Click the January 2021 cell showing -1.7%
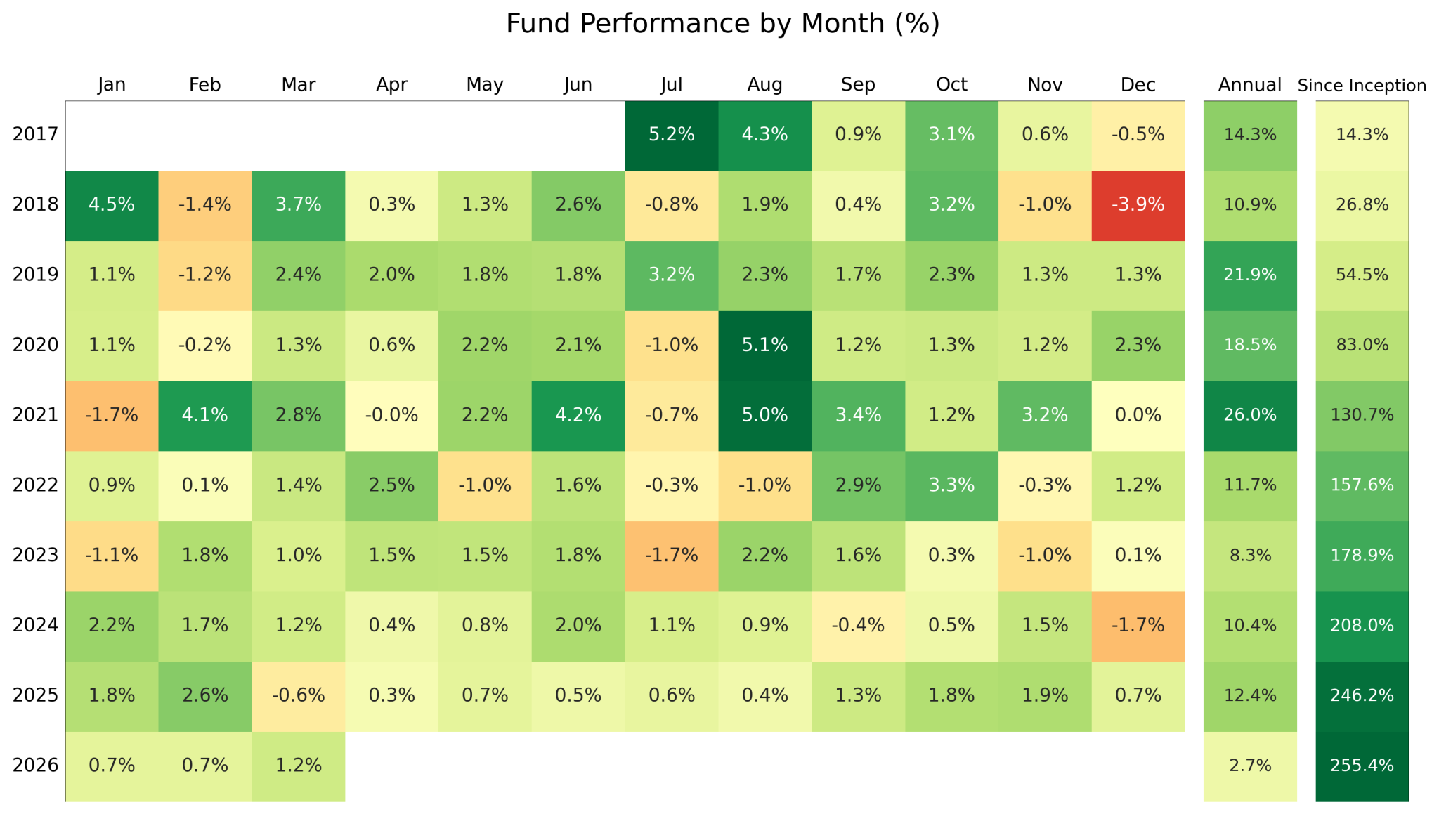The image size is (1439, 814). pos(112,416)
